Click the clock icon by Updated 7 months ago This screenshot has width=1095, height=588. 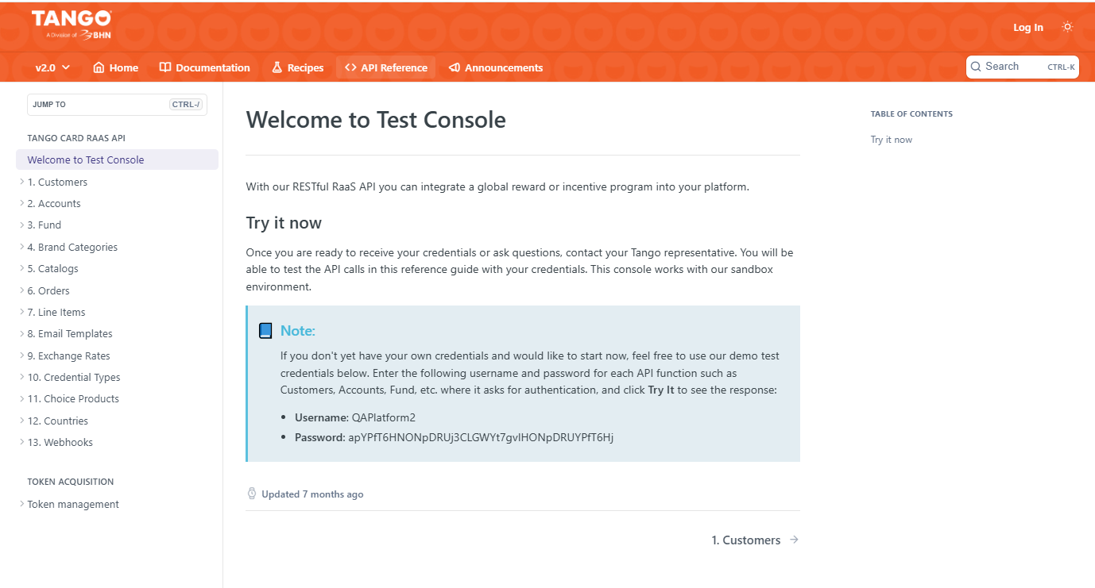(x=252, y=494)
